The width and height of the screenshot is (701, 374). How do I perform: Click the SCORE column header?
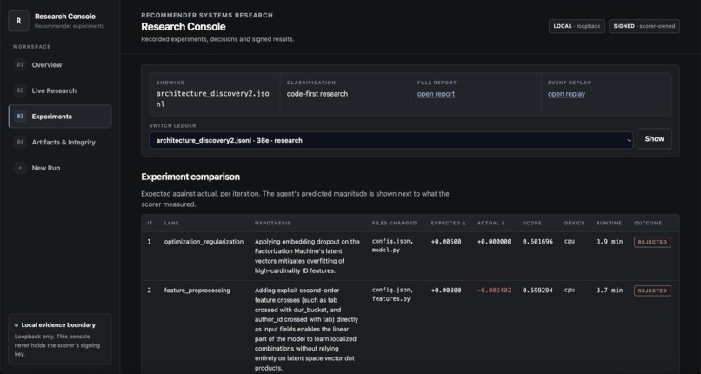tap(532, 223)
